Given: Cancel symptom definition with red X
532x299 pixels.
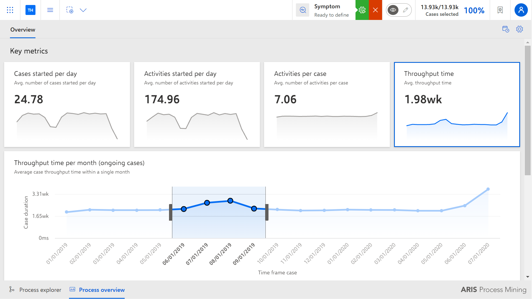Looking at the screenshot, I should click(x=375, y=10).
